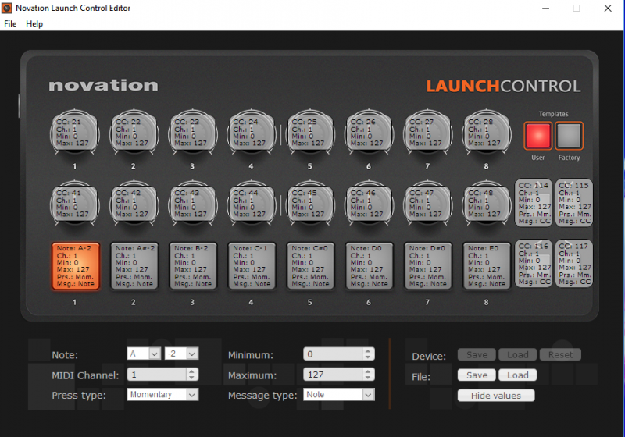
Task: Close the Launch Control Editor window
Action: coord(608,8)
